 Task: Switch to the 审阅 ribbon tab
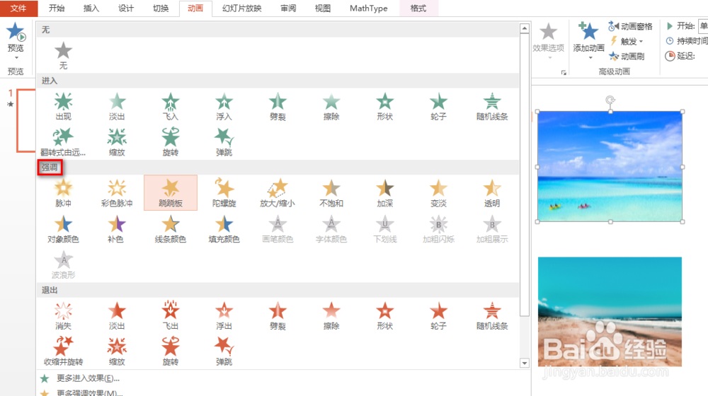click(x=288, y=8)
